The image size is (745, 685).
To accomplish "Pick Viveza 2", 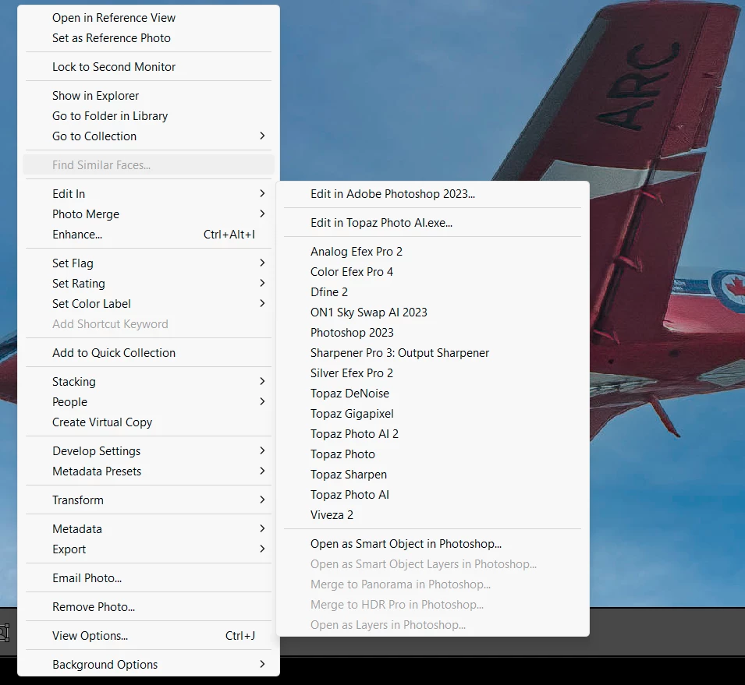I will tap(432, 515).
